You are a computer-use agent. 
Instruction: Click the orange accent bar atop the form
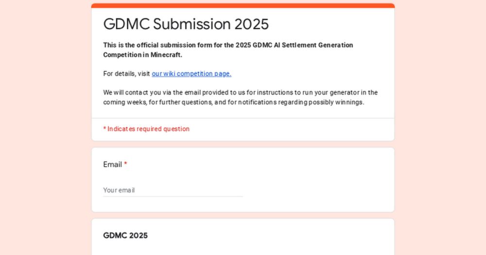coord(243,5)
